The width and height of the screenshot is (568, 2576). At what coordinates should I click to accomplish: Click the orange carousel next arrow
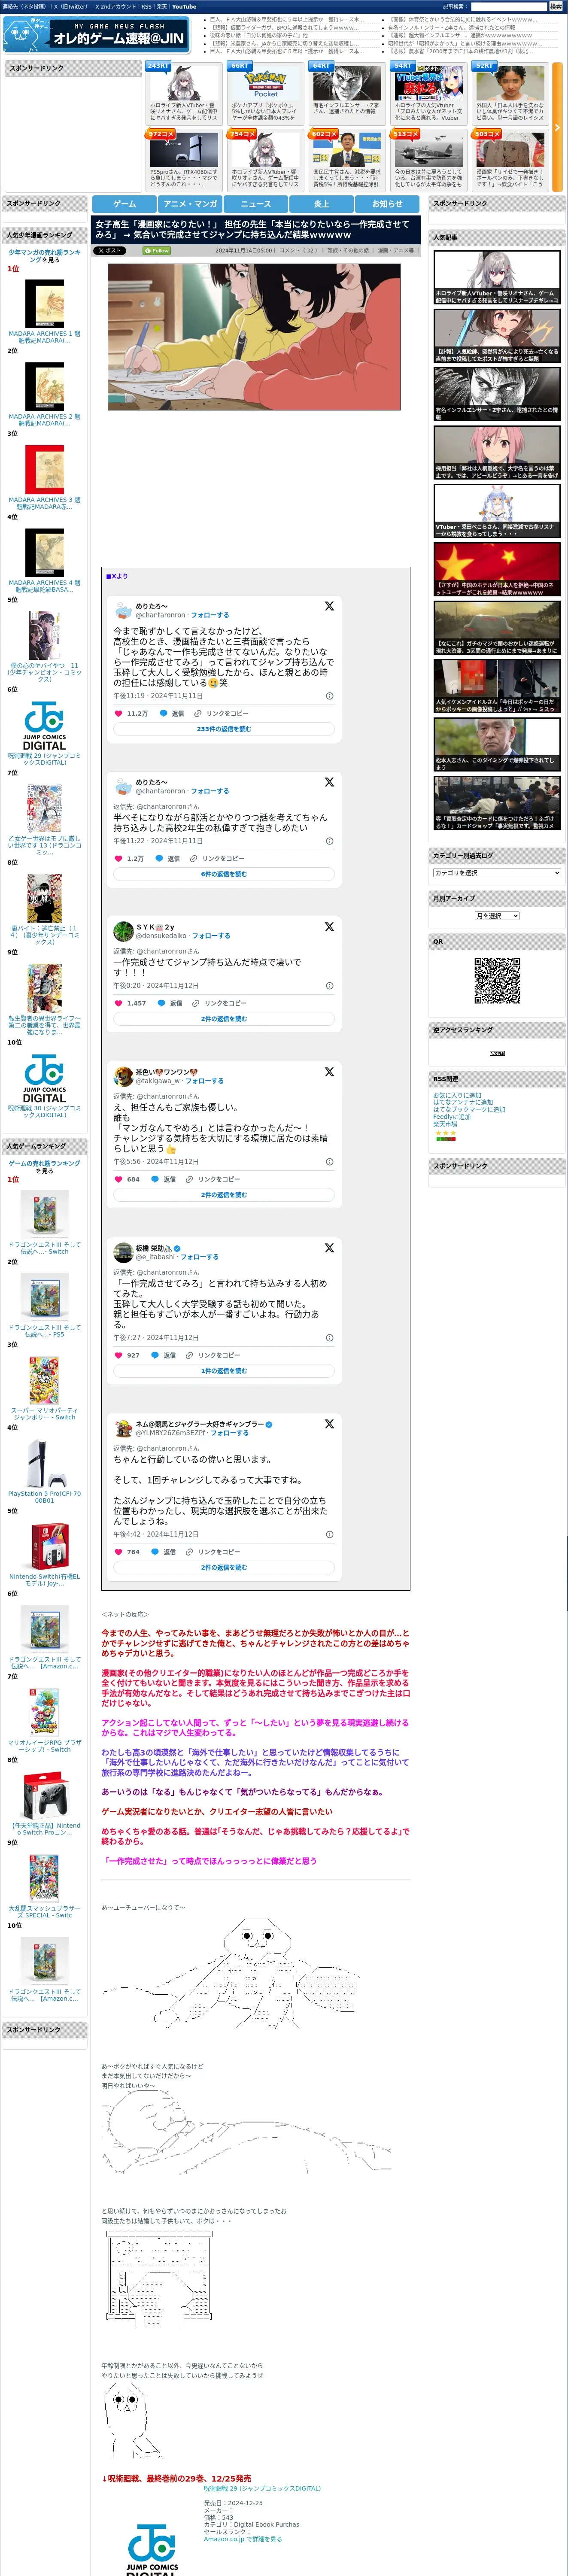557,127
